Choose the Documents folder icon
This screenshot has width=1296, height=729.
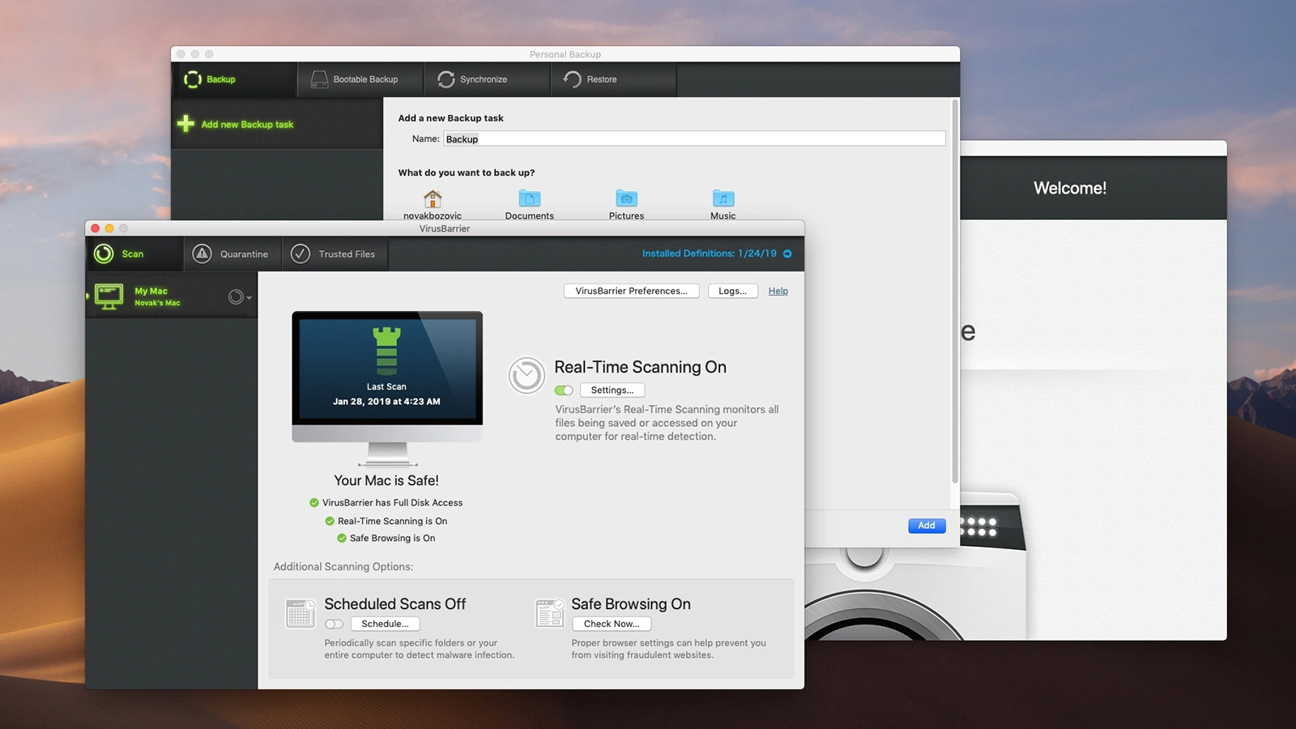point(529,198)
